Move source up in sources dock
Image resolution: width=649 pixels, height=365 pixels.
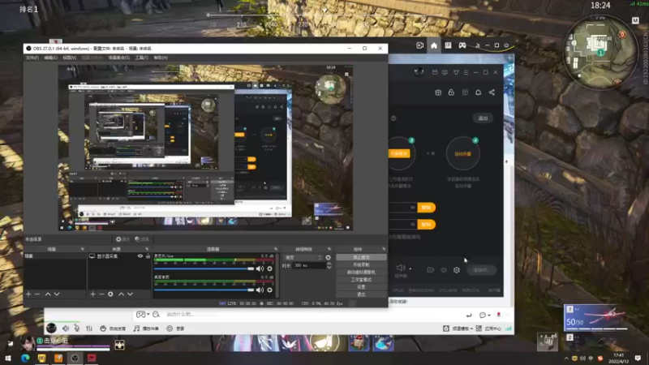pos(121,294)
